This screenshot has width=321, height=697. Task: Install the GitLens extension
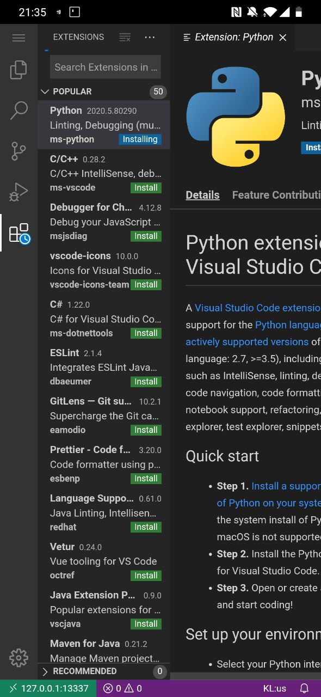click(146, 430)
